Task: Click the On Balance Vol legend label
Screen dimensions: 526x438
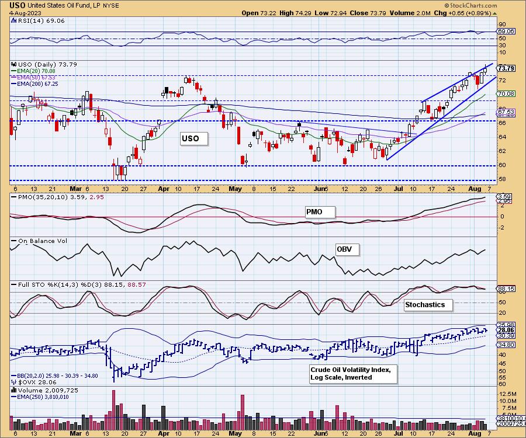Action: [39, 241]
